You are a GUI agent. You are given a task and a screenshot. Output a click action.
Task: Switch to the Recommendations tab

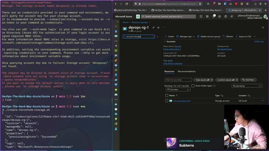point(187,71)
